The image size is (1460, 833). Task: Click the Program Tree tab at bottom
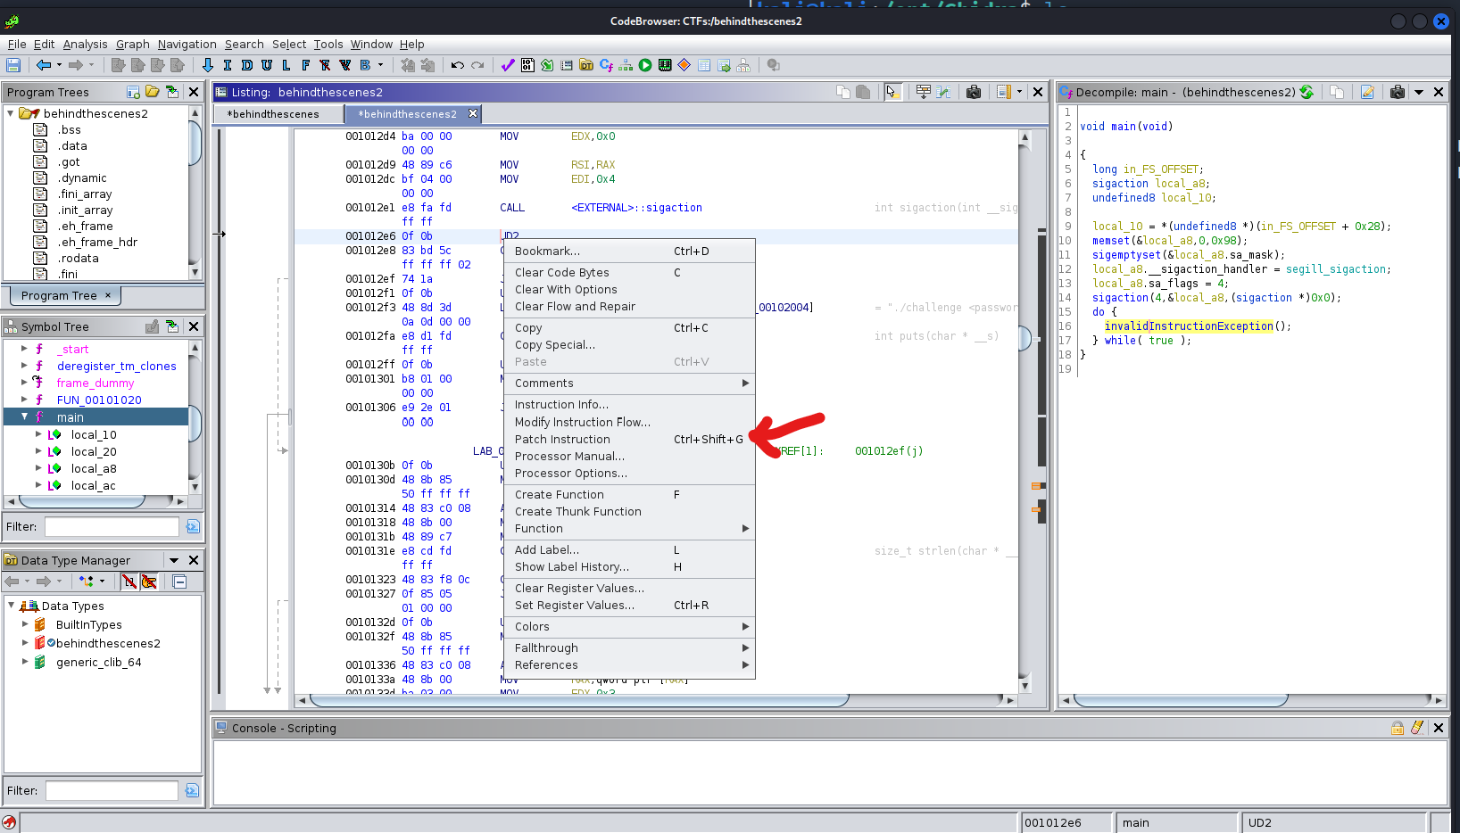64,295
